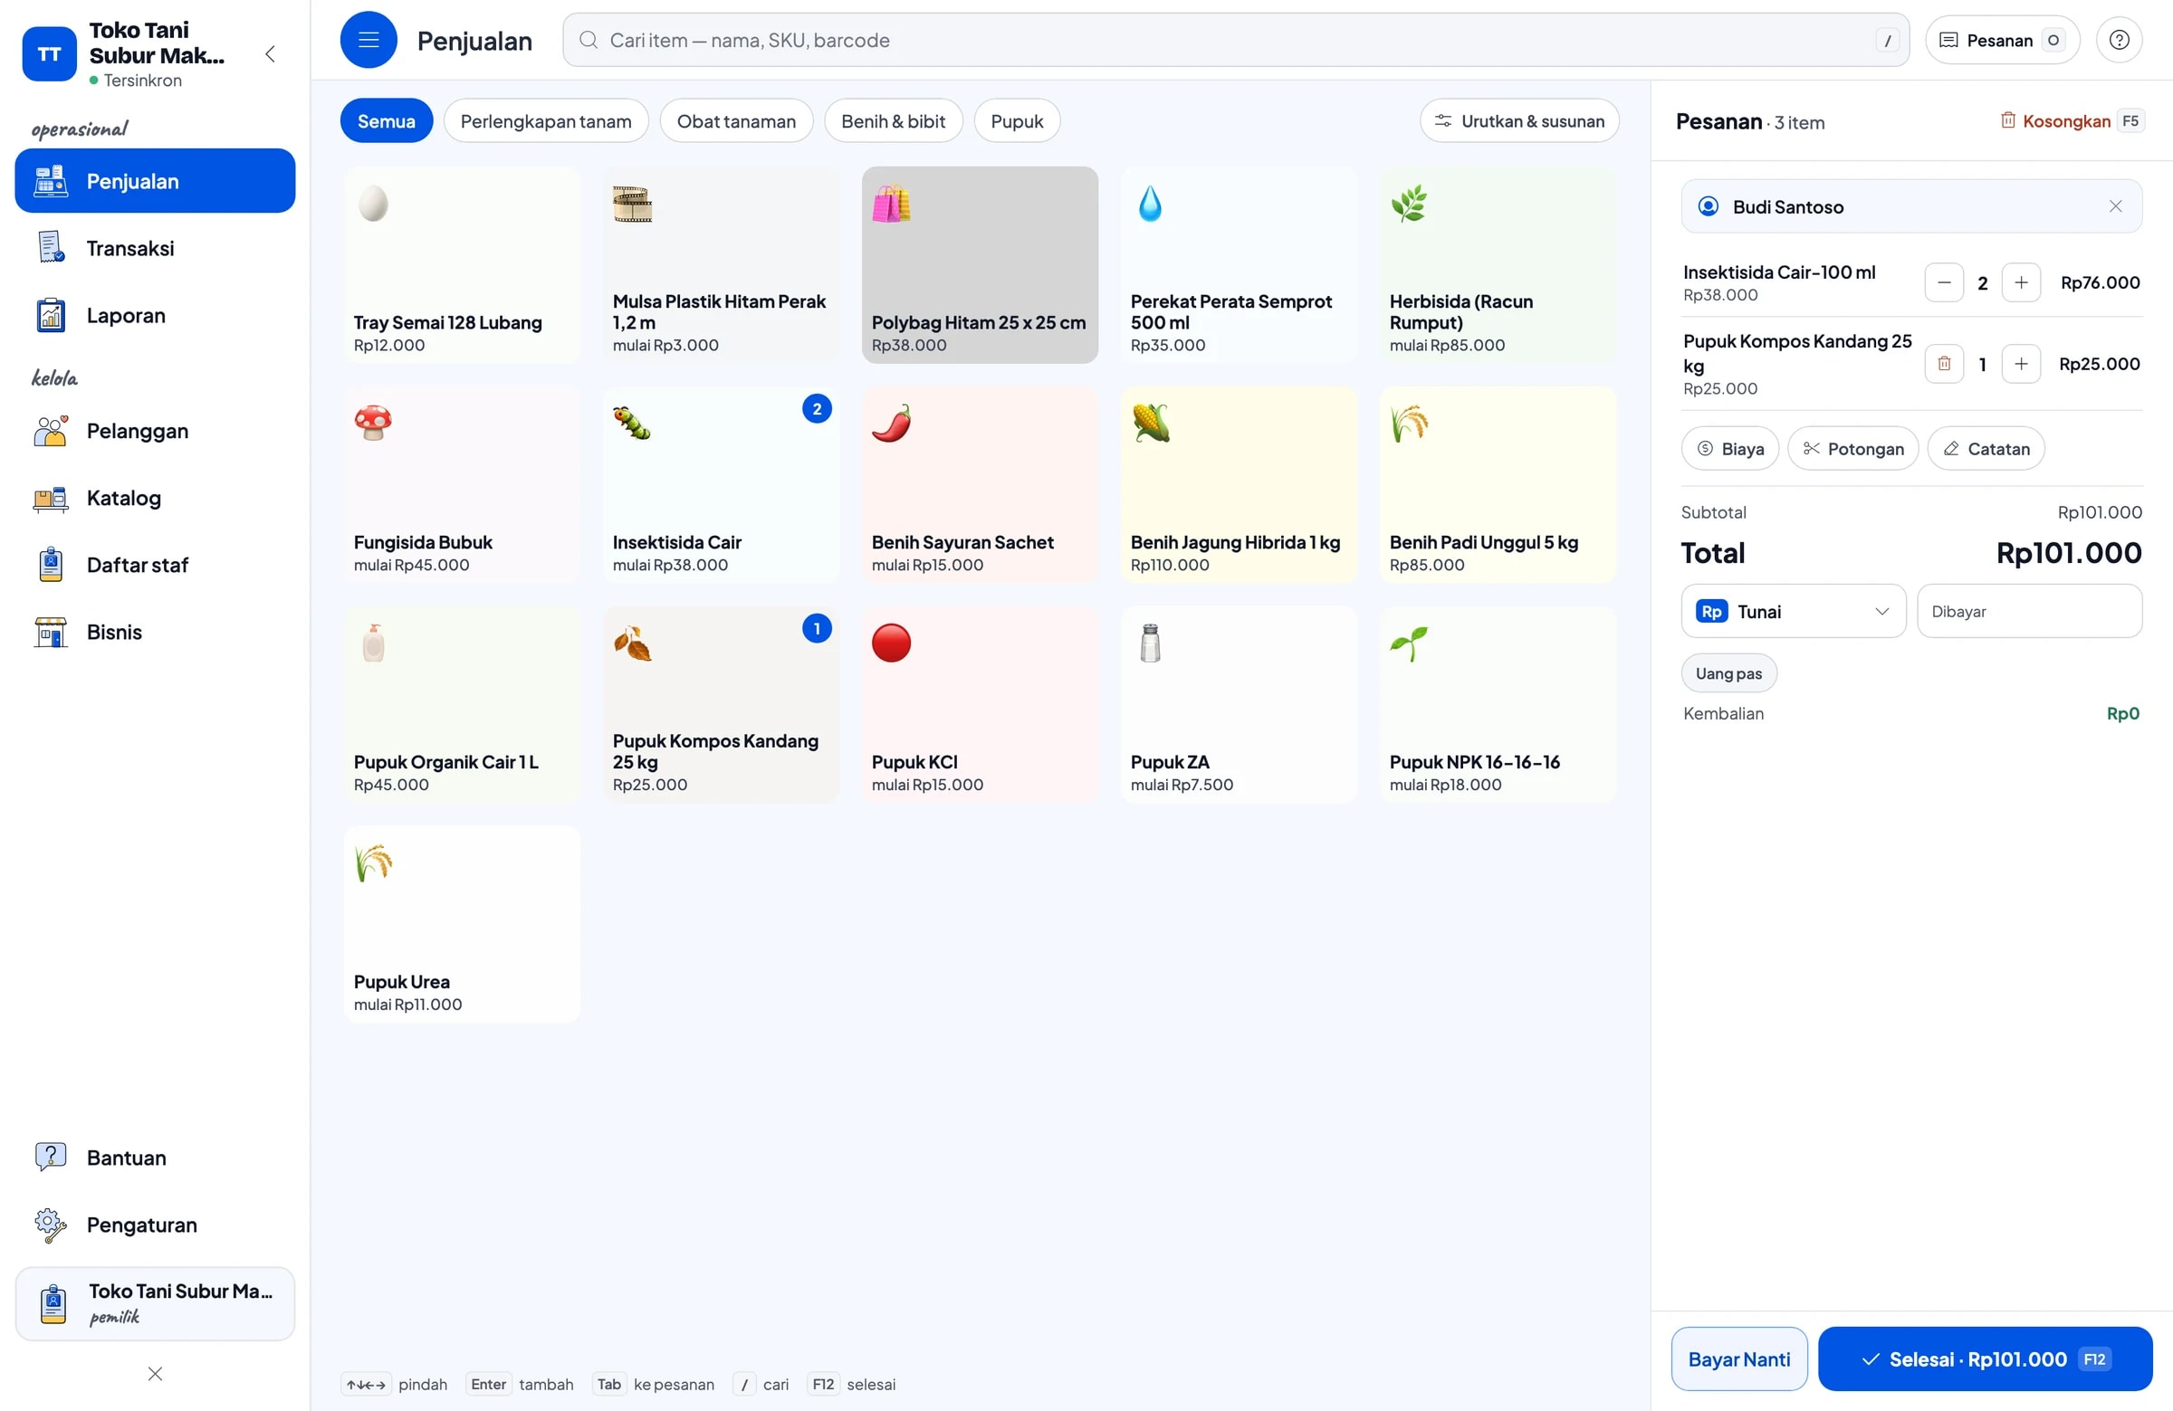The height and width of the screenshot is (1411, 2173).
Task: Filter by Perlengkapan tanam category
Action: pyautogui.click(x=546, y=121)
